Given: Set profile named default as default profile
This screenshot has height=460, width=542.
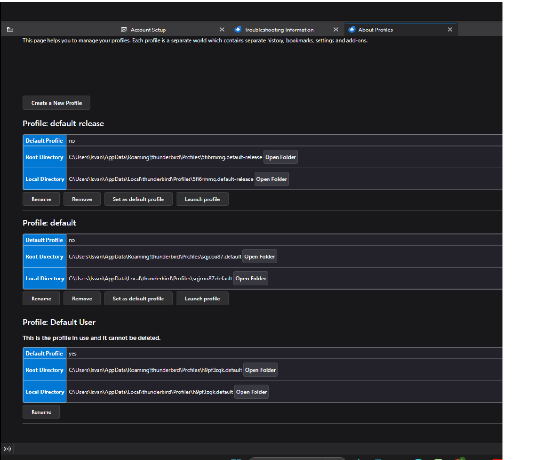Looking at the screenshot, I should [138, 299].
